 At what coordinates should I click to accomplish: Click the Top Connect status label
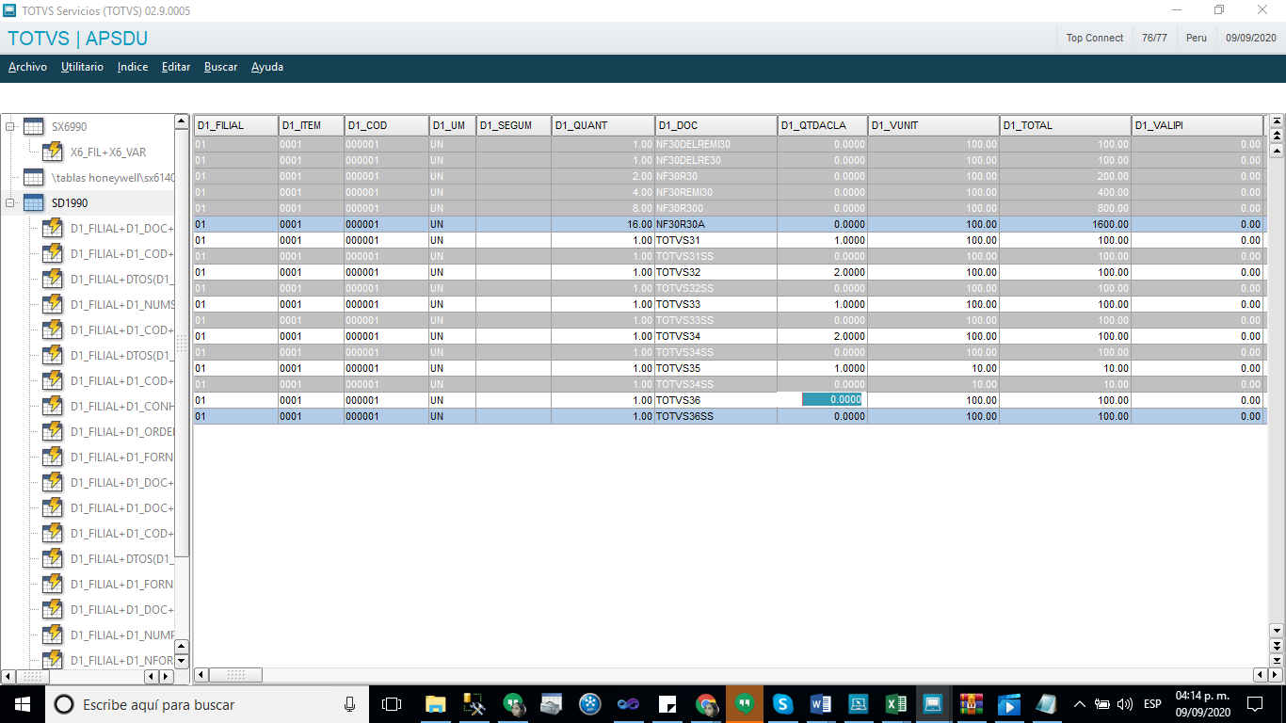[x=1095, y=38]
